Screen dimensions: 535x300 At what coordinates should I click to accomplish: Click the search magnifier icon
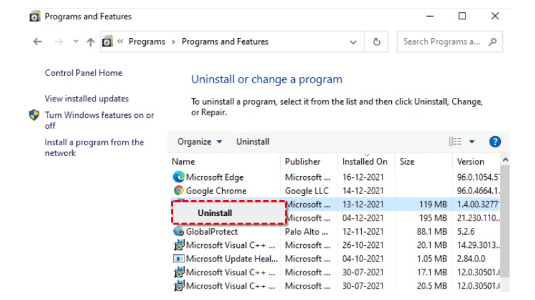(x=492, y=42)
